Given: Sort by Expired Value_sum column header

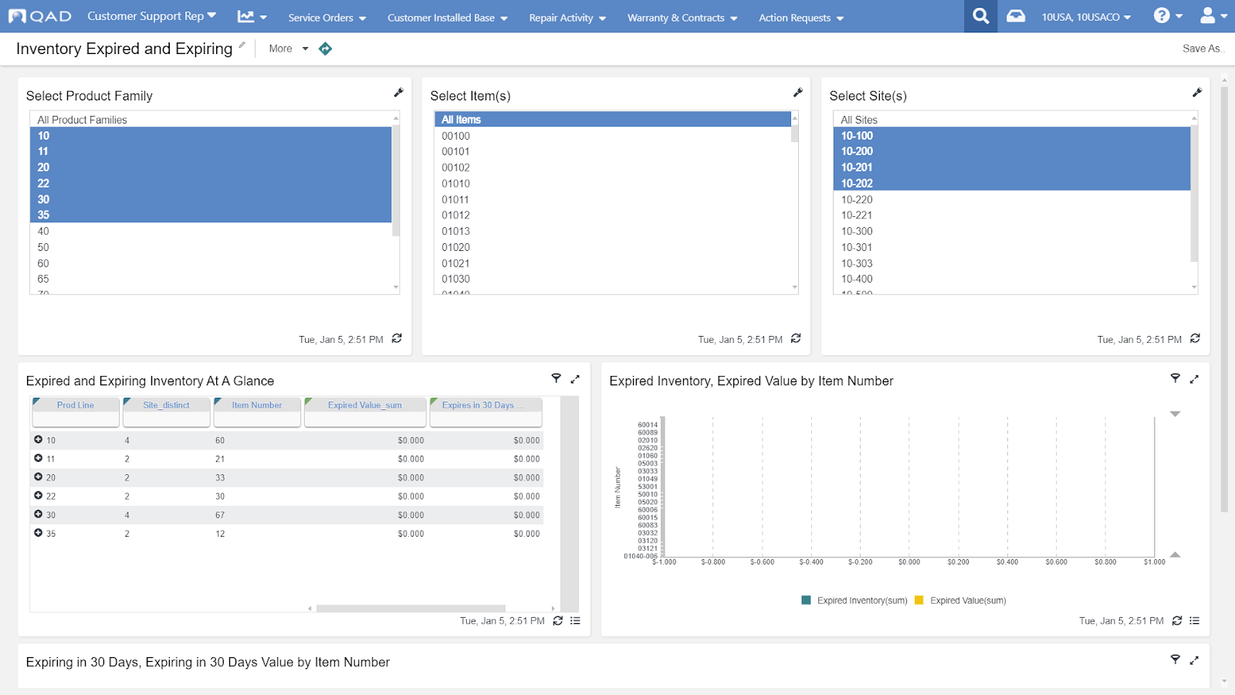Looking at the screenshot, I should [364, 405].
